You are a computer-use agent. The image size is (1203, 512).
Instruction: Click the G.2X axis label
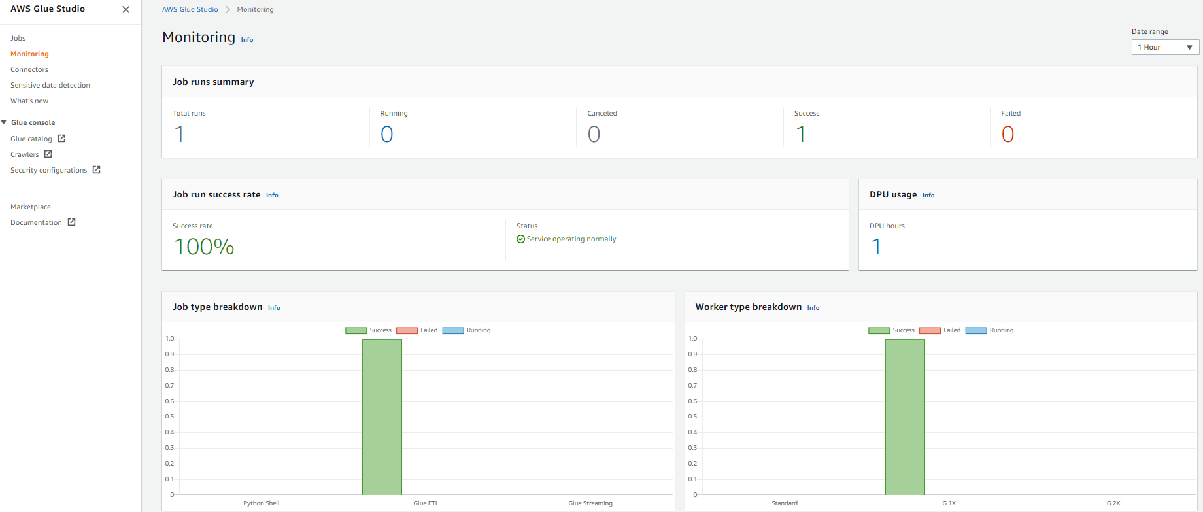pos(1113,503)
